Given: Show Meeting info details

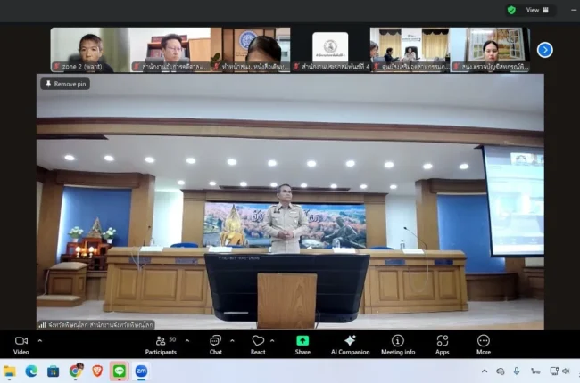Looking at the screenshot, I should click(397, 344).
